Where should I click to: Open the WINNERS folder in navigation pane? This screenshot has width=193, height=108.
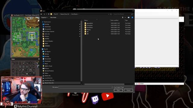pyautogui.click(x=47, y=46)
